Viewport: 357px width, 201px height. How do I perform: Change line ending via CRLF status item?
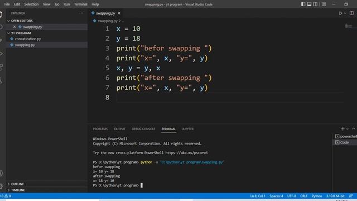[304, 196]
